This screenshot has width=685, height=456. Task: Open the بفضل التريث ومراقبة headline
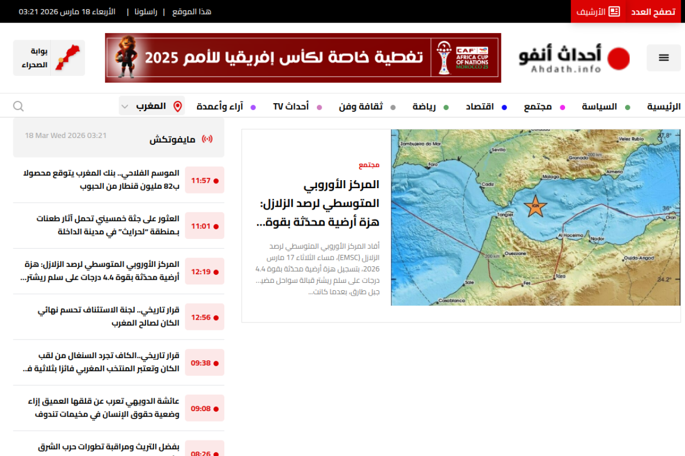(109, 448)
